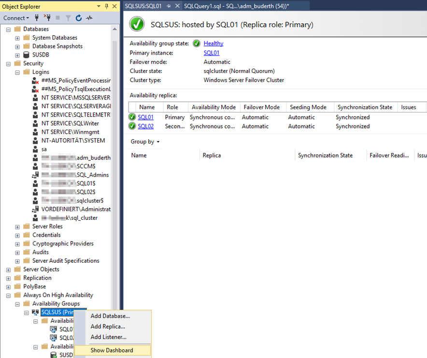
Task: Switch to the SQLQuery1.sql tab
Action: (x=236, y=6)
